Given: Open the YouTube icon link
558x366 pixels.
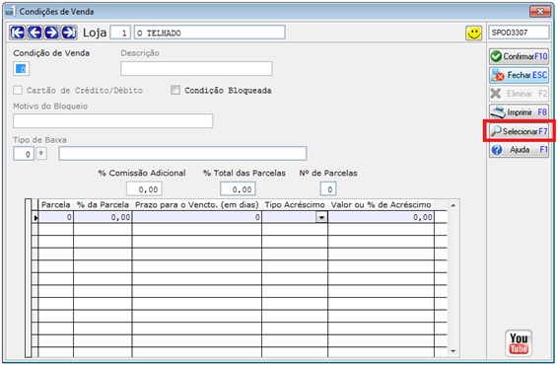Looking at the screenshot, I should click(x=519, y=343).
